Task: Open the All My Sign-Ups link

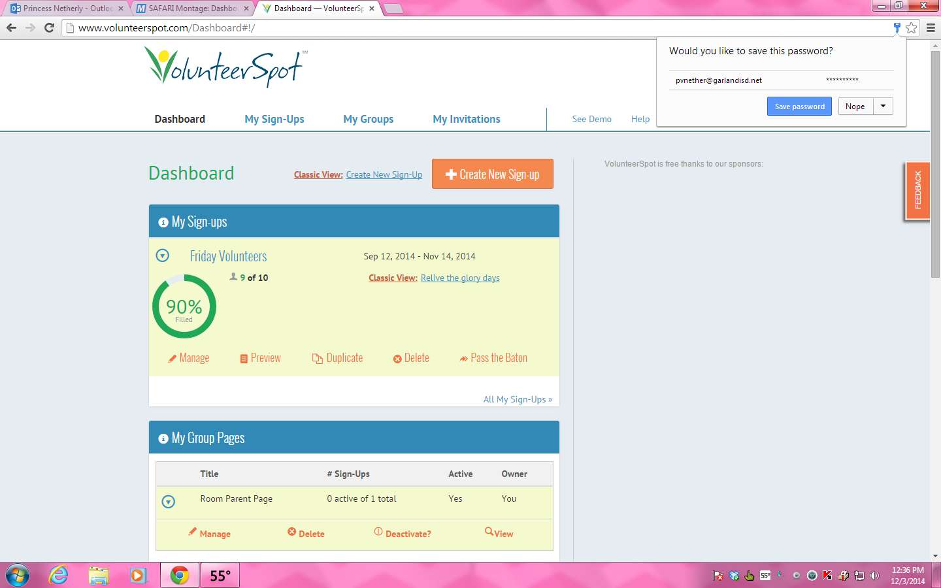Action: [x=518, y=399]
